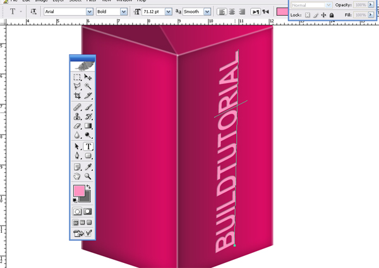Select the Gradient tool
Viewport: 379px width, 268px height.
pos(88,126)
